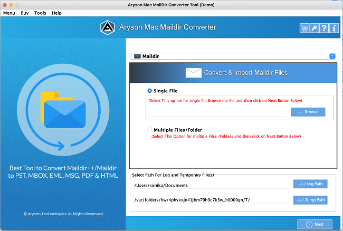Click the shopping cart buy icon
This screenshot has width=343, height=231.
(304, 28)
